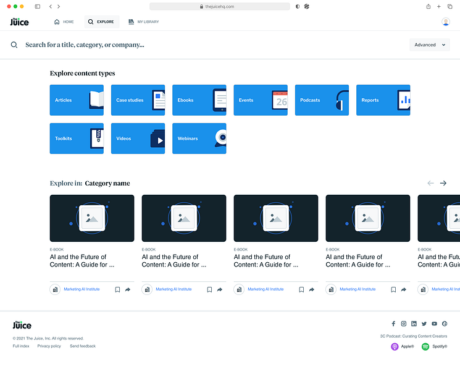This screenshot has height=371, width=460.
Task: Focus the title, category, or company search field
Action: click(x=85, y=45)
